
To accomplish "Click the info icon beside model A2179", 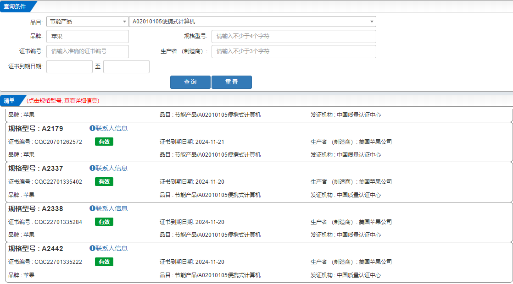I will point(92,128).
